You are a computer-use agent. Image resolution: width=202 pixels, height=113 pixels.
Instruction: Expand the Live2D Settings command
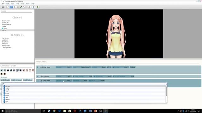tap(38, 76)
